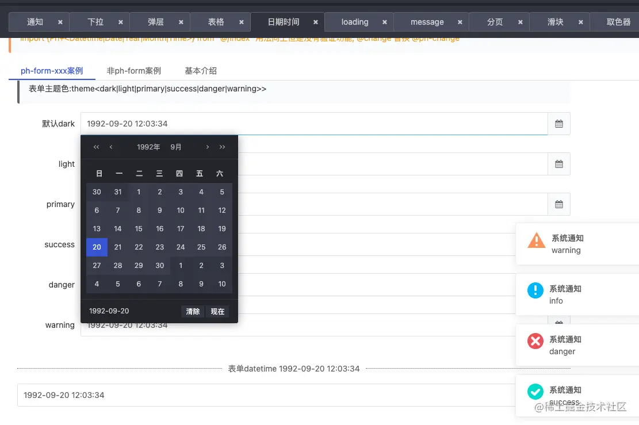This screenshot has height=425, width=639.
Task: Open calendar icon of light field
Action: [558, 164]
